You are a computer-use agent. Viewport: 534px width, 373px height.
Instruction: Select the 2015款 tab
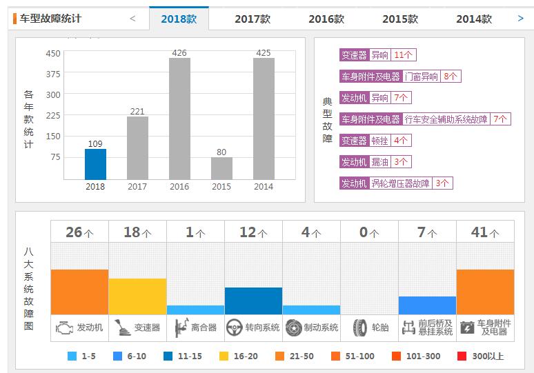pos(400,19)
